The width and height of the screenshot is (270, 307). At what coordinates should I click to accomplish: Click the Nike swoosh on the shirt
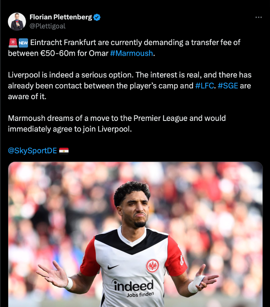coord(113,267)
